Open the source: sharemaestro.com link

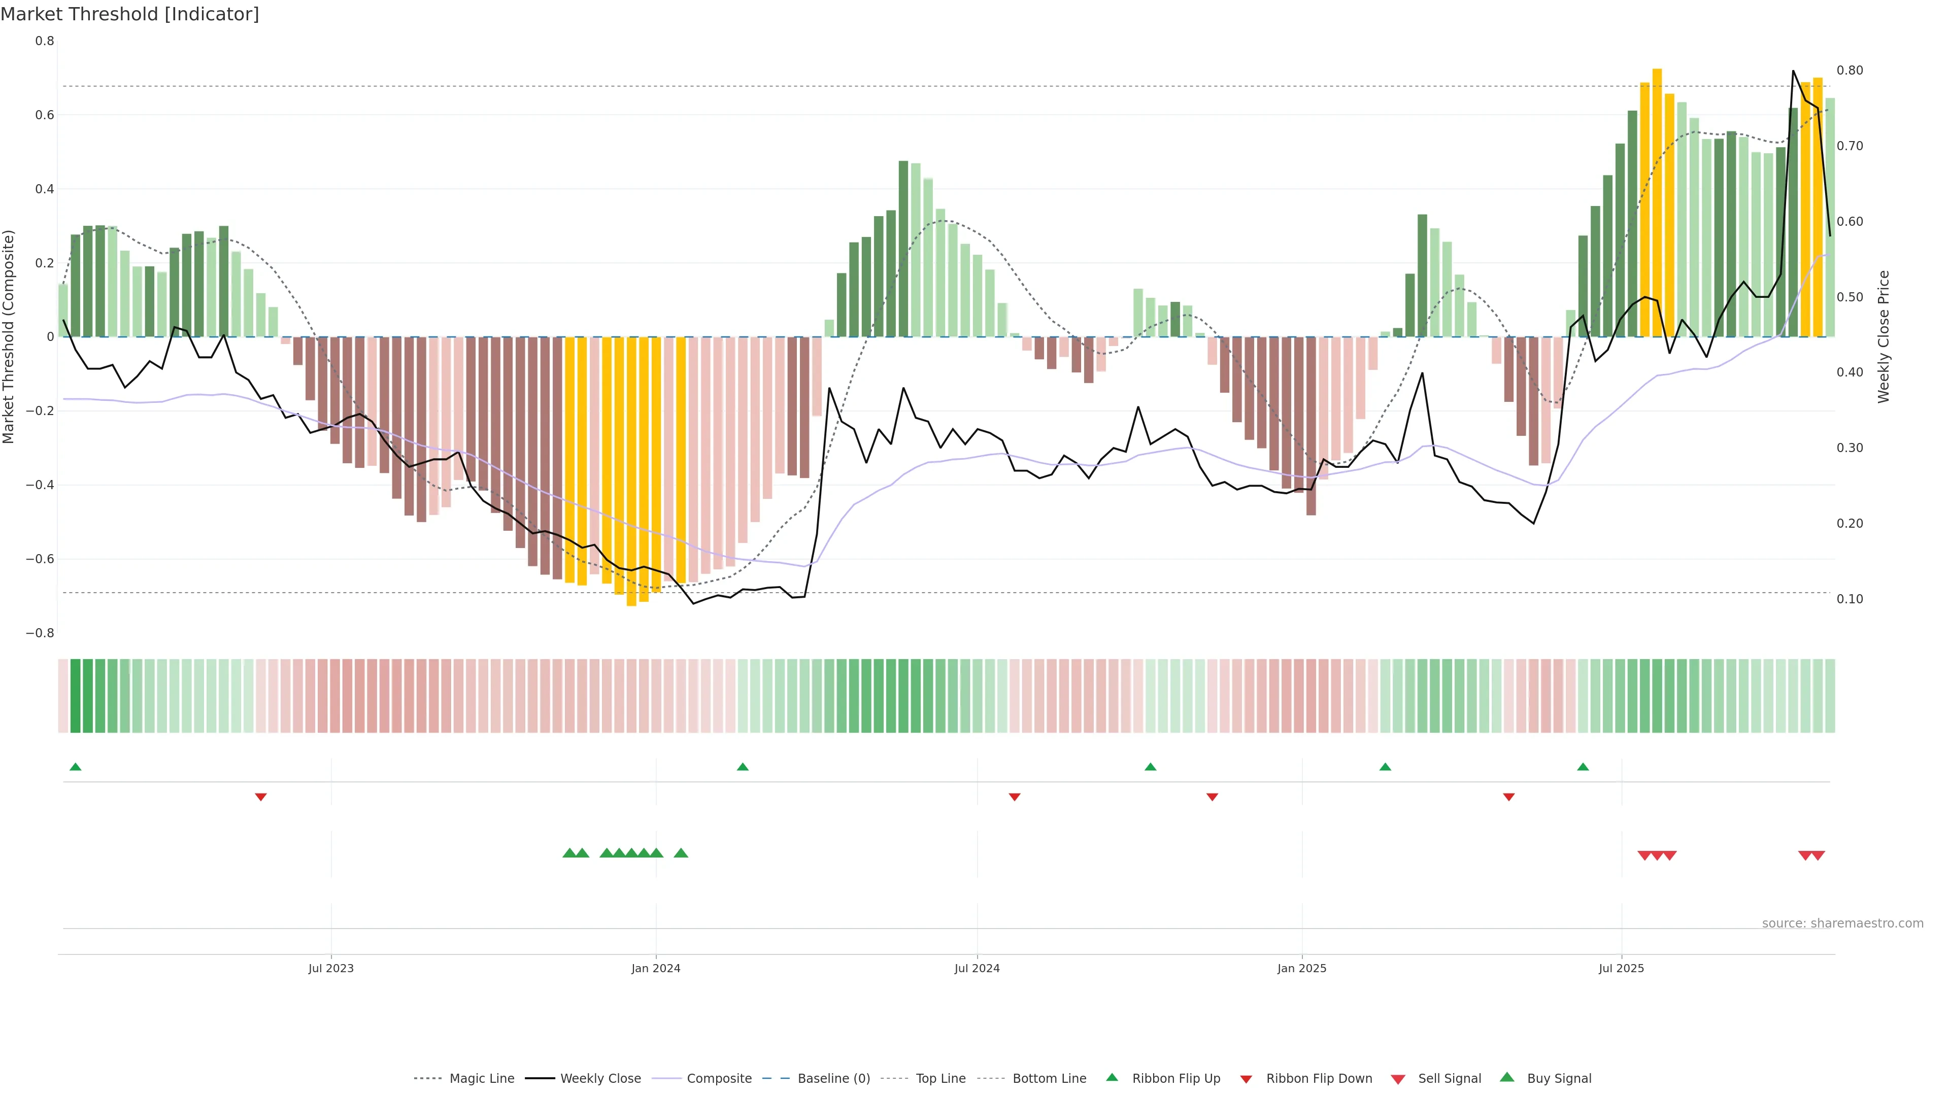(x=1842, y=923)
